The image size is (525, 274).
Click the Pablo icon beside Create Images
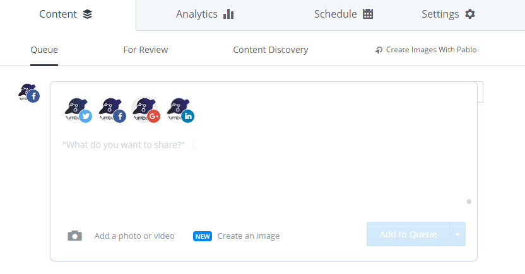[x=379, y=50]
